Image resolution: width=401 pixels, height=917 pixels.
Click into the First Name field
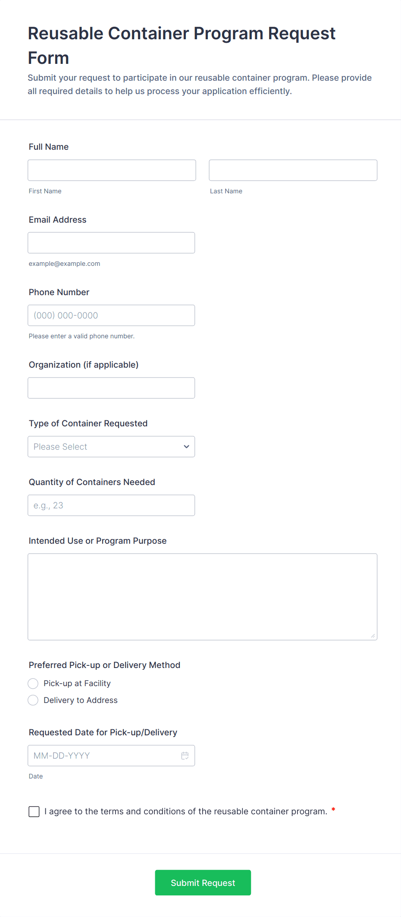coord(111,170)
